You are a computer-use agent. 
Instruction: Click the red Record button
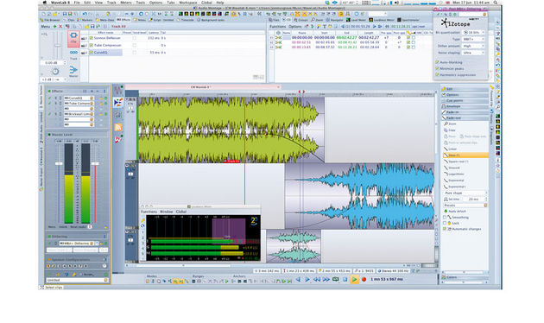point(364,279)
